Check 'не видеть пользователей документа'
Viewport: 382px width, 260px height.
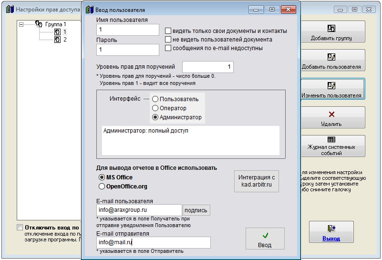click(168, 40)
